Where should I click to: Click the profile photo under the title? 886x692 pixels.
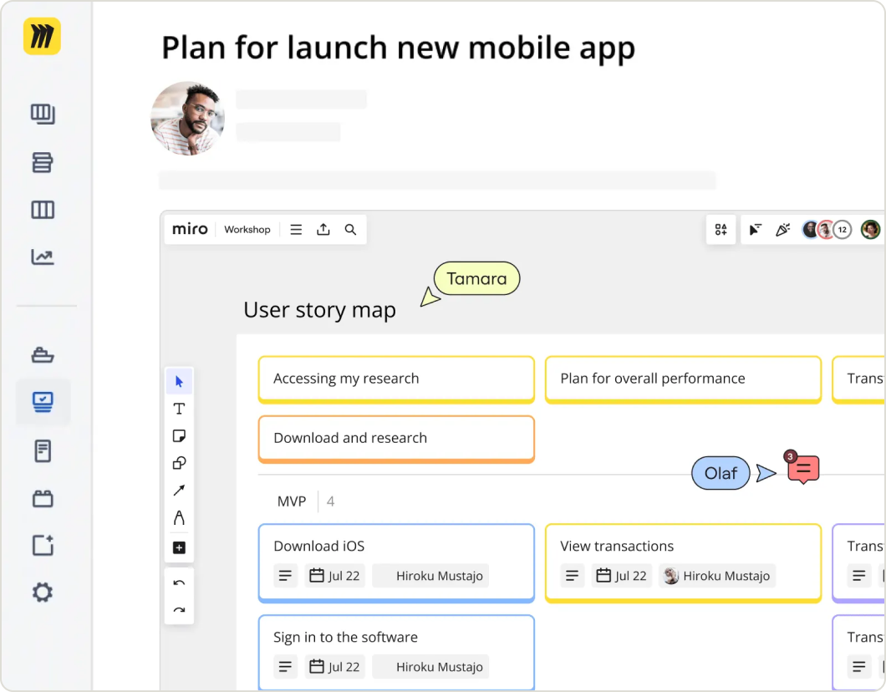187,118
